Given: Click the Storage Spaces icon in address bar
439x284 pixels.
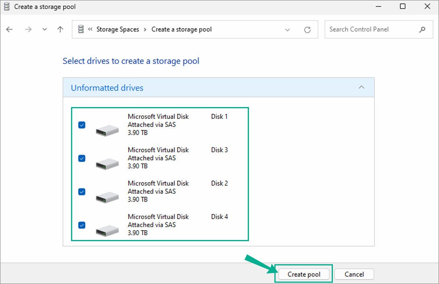Looking at the screenshot, I should coord(81,29).
